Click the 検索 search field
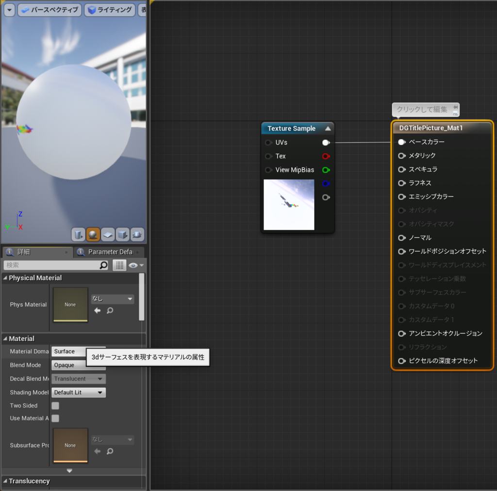Image resolution: width=497 pixels, height=491 pixels. point(51,265)
